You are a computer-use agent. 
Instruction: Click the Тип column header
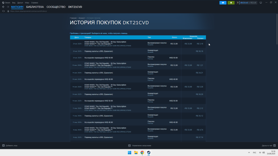pyautogui.click(x=149, y=37)
